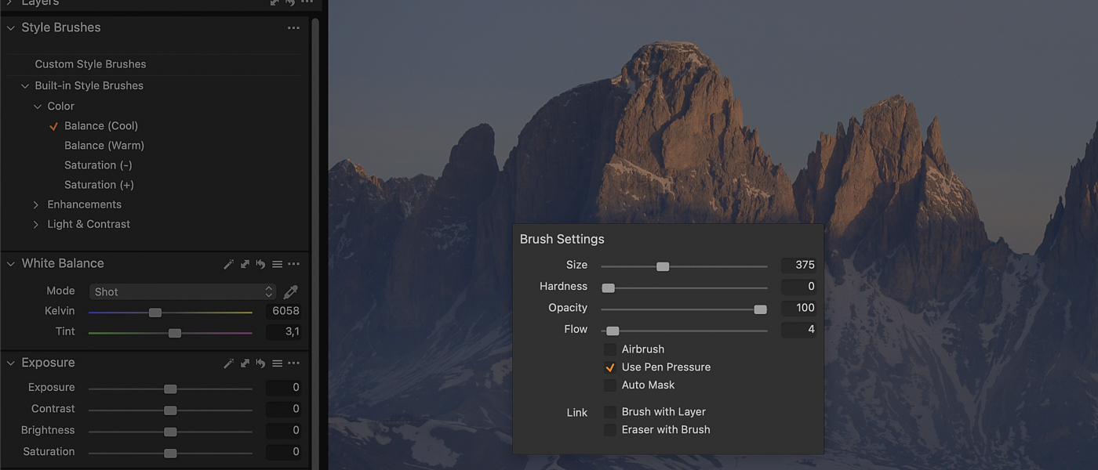This screenshot has height=470, width=1098.
Task: Reset the Exposure panel adjustments
Action: pos(260,363)
